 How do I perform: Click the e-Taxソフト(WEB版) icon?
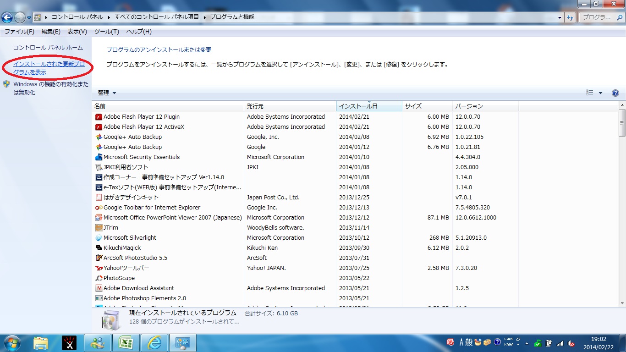(99, 187)
